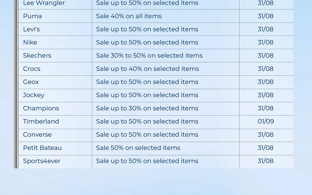Select the Puma brand cell

(x=32, y=16)
